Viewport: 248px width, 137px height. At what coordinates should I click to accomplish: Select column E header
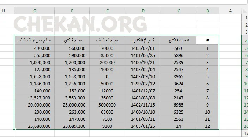(107, 11)
